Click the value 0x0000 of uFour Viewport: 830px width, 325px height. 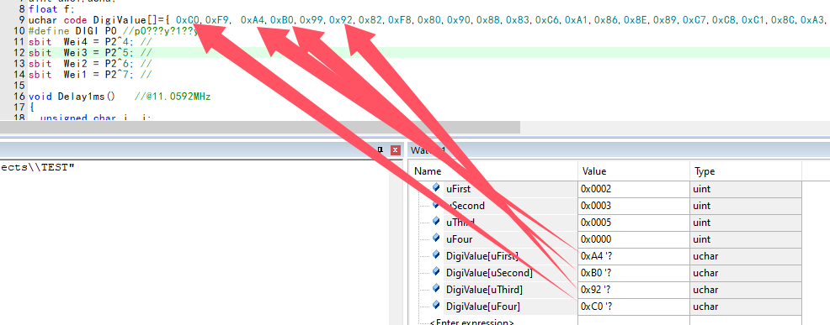point(596,239)
